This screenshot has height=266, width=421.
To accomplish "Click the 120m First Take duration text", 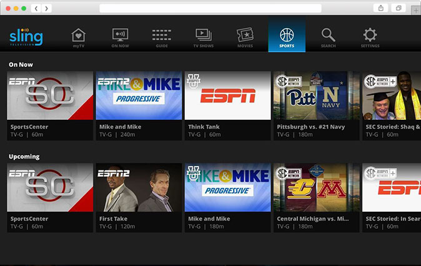I will click(127, 227).
